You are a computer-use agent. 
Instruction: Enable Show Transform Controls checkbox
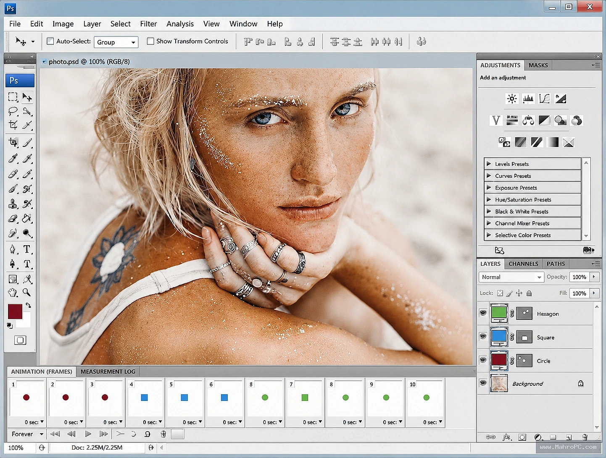coord(150,41)
